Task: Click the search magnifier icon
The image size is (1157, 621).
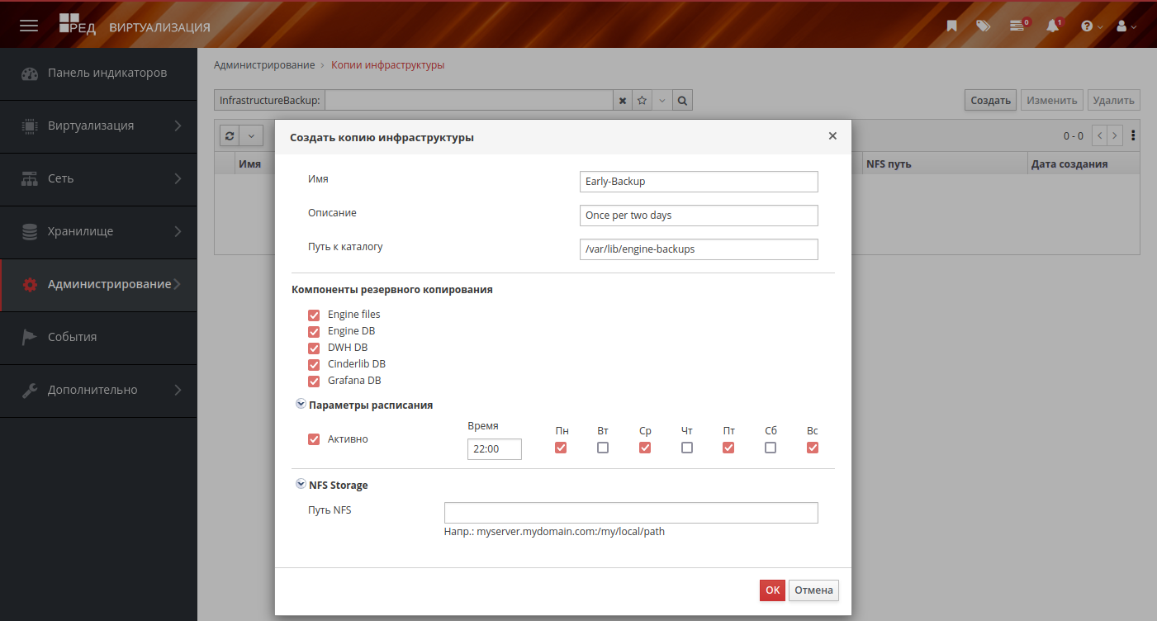Action: 682,101
